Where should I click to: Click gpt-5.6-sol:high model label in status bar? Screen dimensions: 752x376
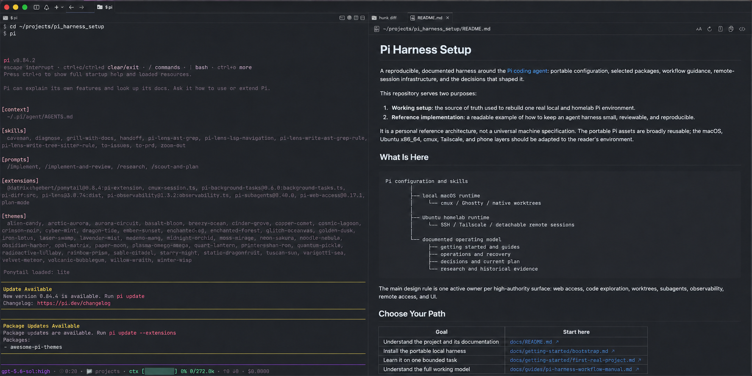26,371
